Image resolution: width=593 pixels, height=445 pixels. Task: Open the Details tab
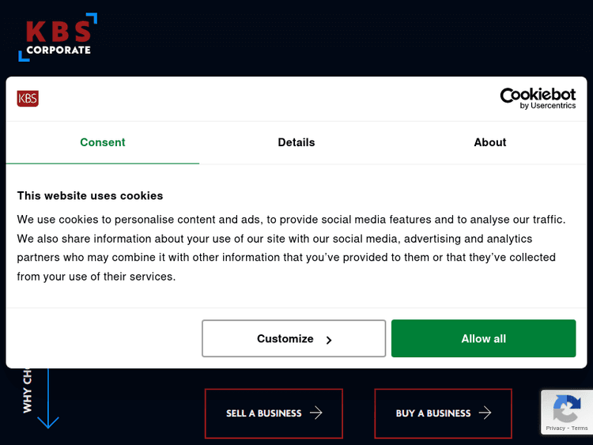point(296,142)
